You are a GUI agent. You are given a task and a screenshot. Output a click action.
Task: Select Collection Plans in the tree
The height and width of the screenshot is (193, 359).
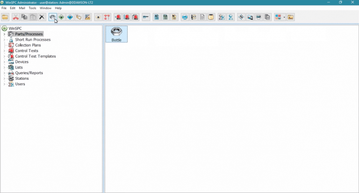28,45
